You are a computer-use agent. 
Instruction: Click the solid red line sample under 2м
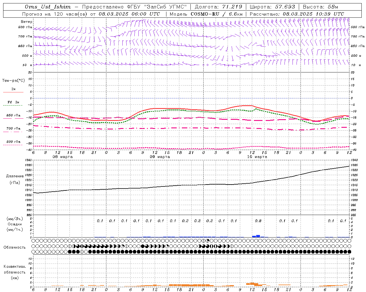(13, 92)
